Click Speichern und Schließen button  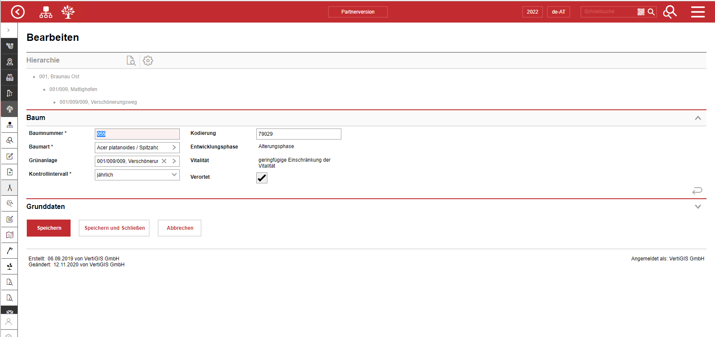114,228
